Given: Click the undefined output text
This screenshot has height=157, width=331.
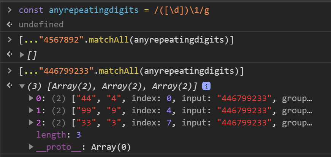Looking at the screenshot, I should point(41,24).
